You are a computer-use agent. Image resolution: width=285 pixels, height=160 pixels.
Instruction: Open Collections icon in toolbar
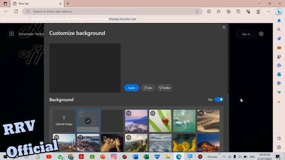tap(228, 12)
